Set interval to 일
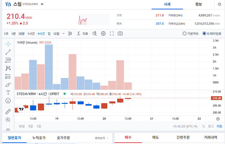 pyautogui.click(x=49, y=34)
